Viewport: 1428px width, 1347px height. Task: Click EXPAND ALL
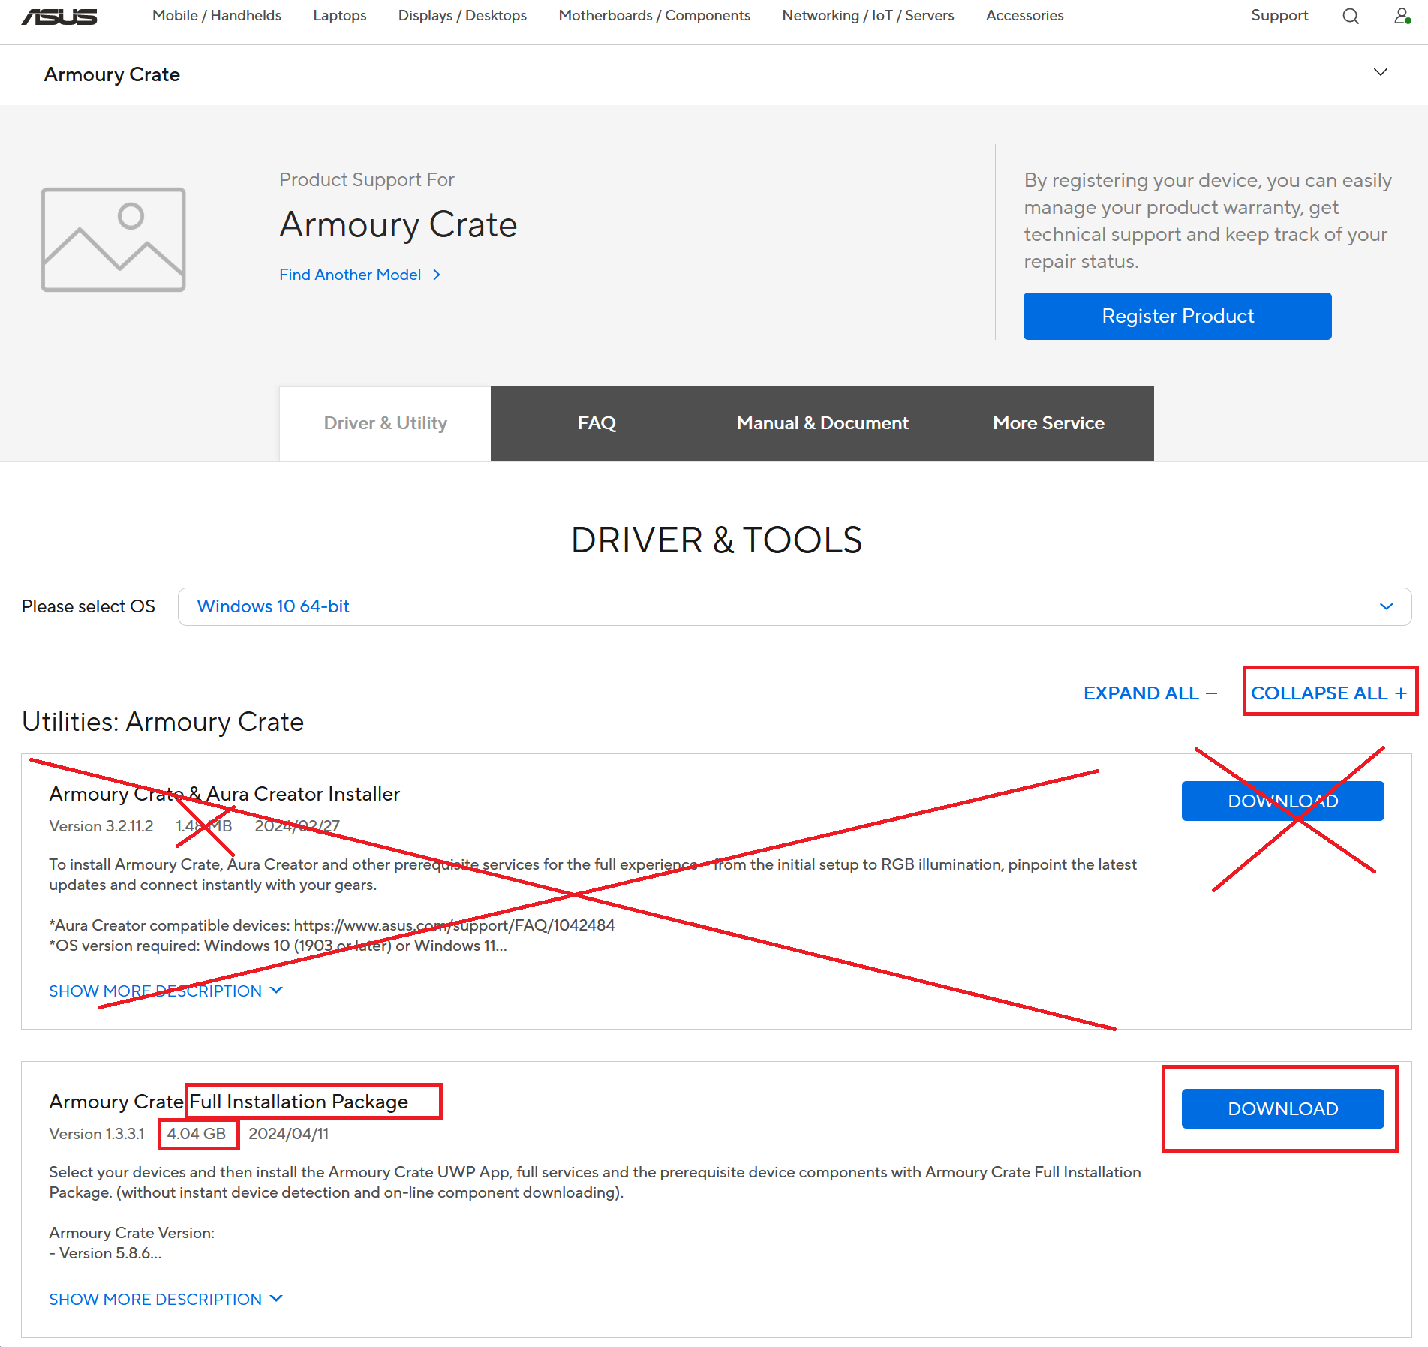(x=1149, y=693)
